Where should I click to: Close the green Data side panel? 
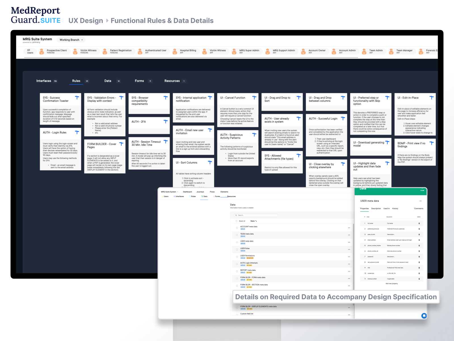point(422,190)
